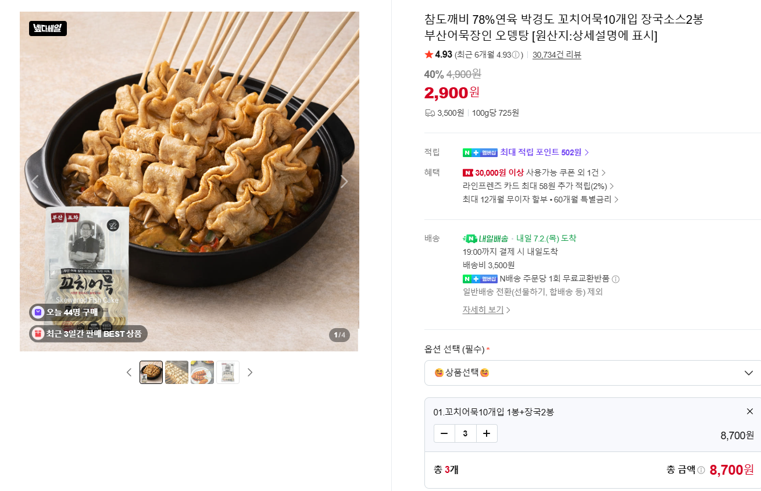
Task: Go back in thumbnail strip with left chevron
Action: (x=129, y=372)
